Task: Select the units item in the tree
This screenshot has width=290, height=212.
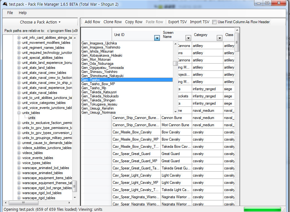Action: point(32,118)
